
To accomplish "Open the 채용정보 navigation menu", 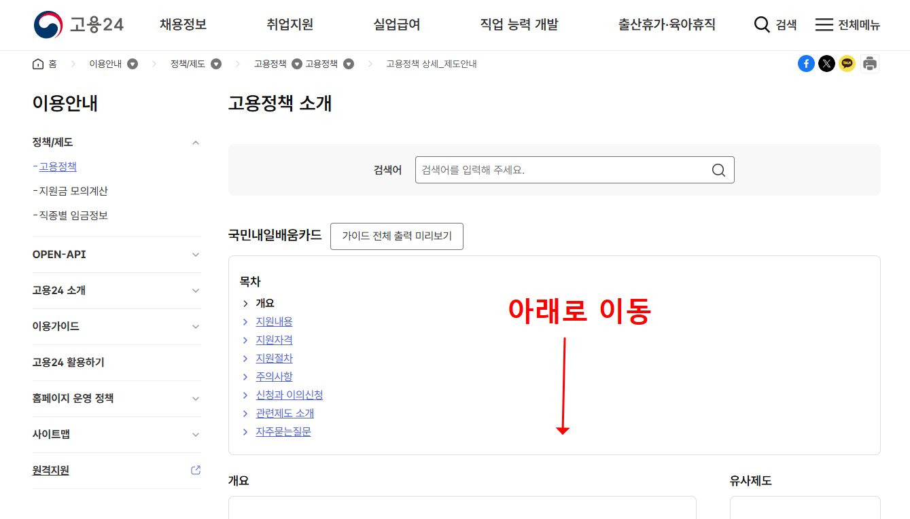I will (x=183, y=24).
